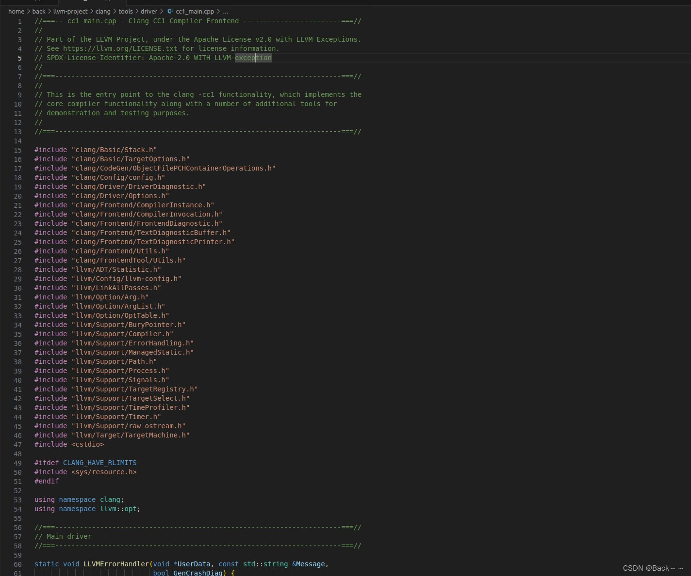Click "llvm/Support/BuryPointer.h" include path
Viewport: 691px width, 576px height.
129,325
